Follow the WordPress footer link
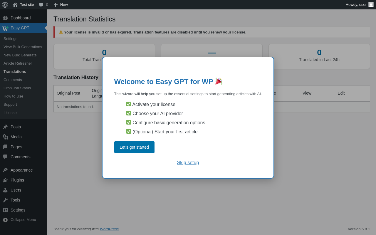Image resolution: width=376 pixels, height=235 pixels. (109, 229)
